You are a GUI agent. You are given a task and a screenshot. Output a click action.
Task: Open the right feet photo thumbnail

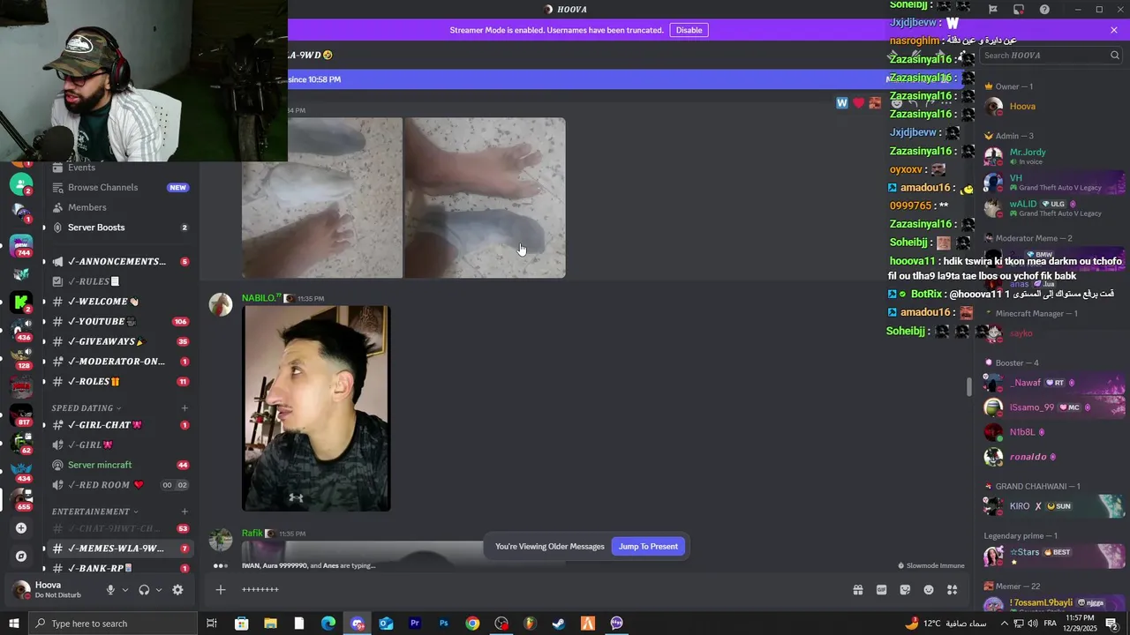[485, 198]
